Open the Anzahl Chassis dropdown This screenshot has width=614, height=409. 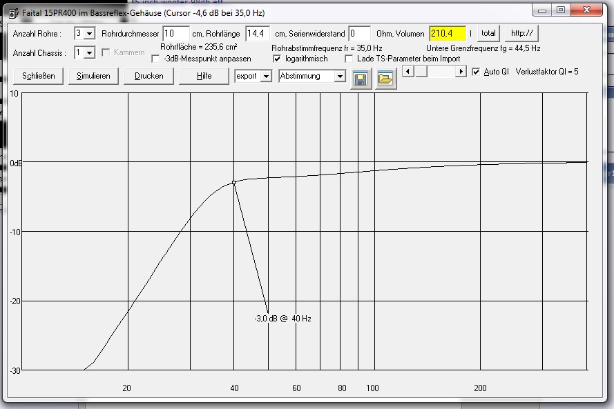[90, 52]
